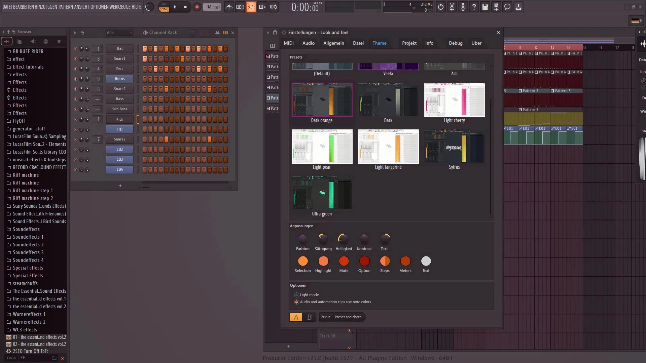Enable Light mode option
The width and height of the screenshot is (646, 363).
click(296, 295)
